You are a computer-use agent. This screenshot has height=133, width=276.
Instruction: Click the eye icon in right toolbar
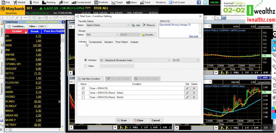[x=274, y=42]
